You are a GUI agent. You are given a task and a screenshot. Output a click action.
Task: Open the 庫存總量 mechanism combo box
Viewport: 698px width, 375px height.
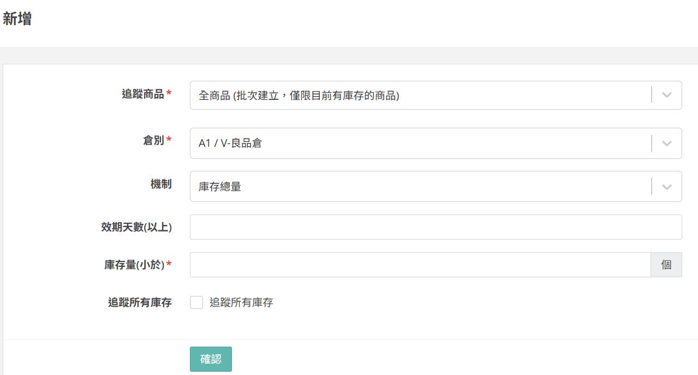pos(420,187)
